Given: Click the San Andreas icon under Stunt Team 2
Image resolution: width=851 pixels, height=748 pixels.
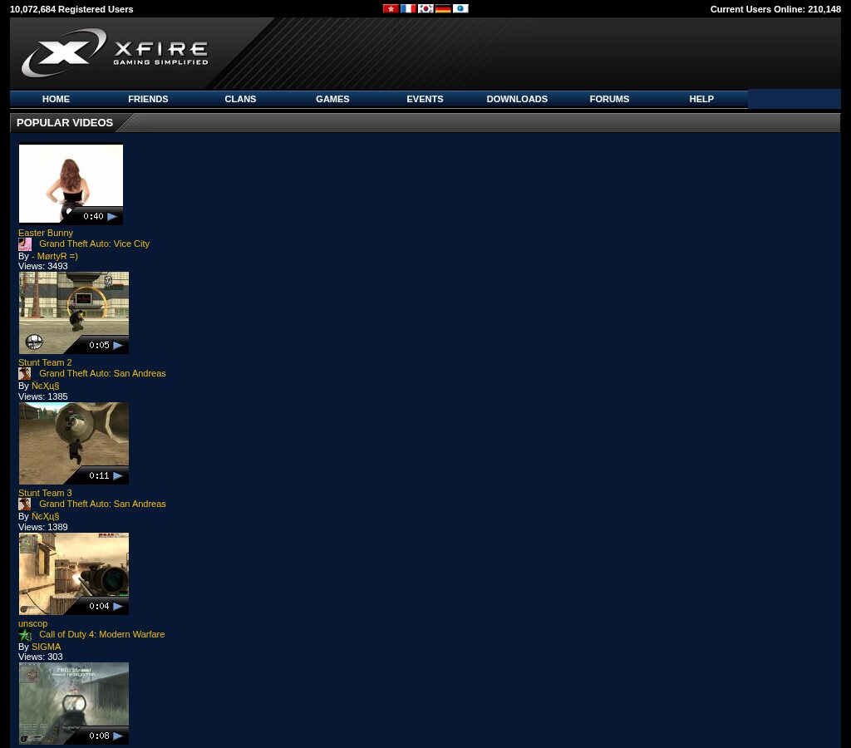Looking at the screenshot, I should 25,374.
